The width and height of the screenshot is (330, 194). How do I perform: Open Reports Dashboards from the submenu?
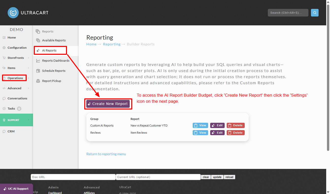(x=56, y=61)
